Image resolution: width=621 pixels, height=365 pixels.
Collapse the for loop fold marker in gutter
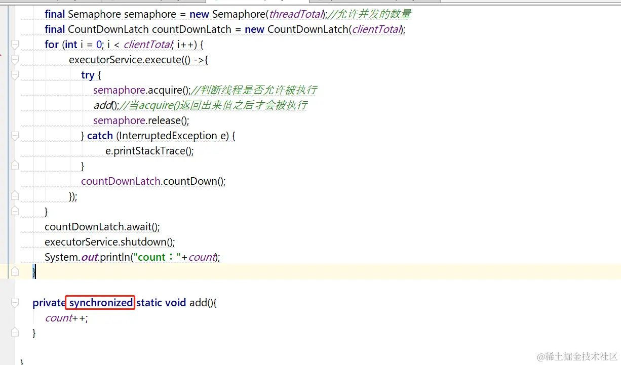coord(15,45)
